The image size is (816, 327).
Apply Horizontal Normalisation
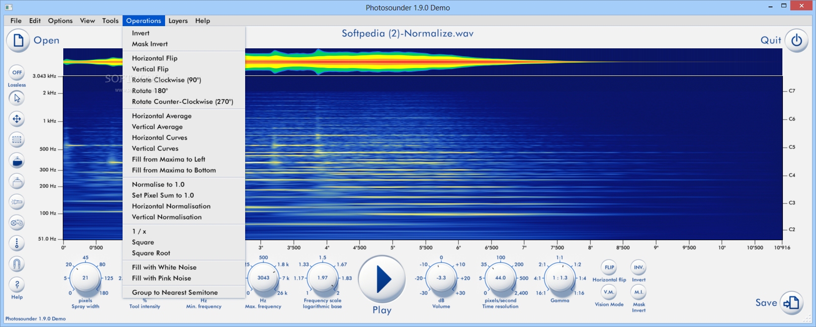pos(184,206)
